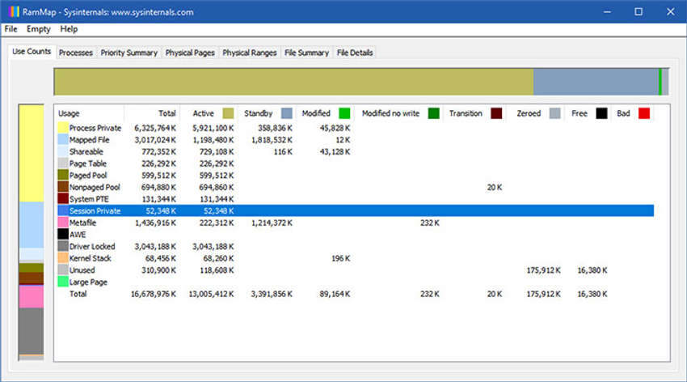Click the Active column color swatch
The image size is (687, 382).
tap(228, 113)
